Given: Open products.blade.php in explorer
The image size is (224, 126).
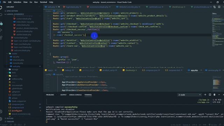Looking at the screenshot, I should pyautogui.click(x=24, y=31).
